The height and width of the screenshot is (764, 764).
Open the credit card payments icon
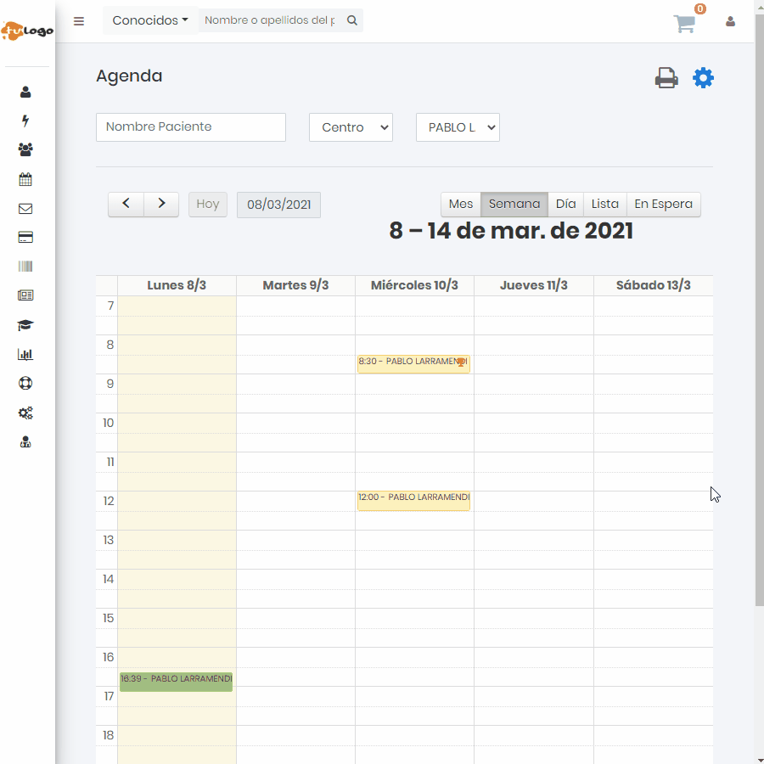[25, 238]
